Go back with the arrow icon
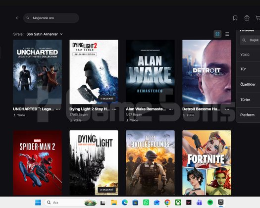 coord(17,18)
